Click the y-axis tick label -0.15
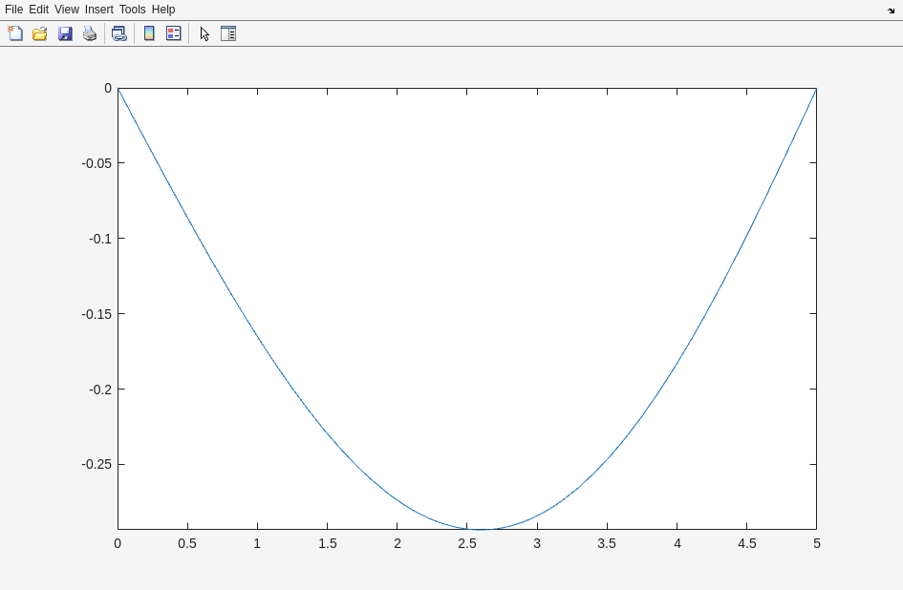 pyautogui.click(x=97, y=314)
